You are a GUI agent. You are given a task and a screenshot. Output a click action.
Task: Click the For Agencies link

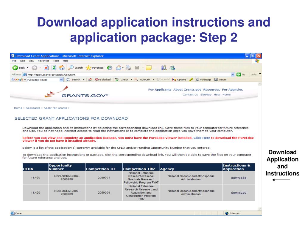[x=232, y=90]
